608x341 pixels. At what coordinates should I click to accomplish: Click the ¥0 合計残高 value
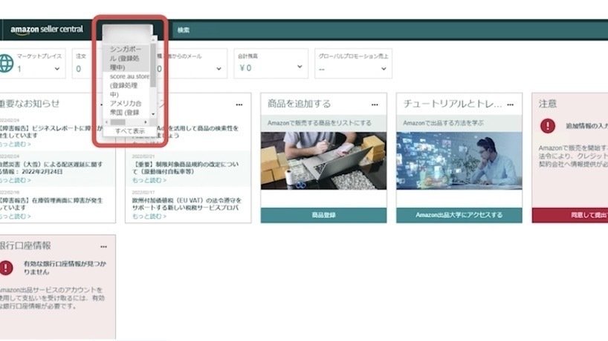[x=245, y=68]
